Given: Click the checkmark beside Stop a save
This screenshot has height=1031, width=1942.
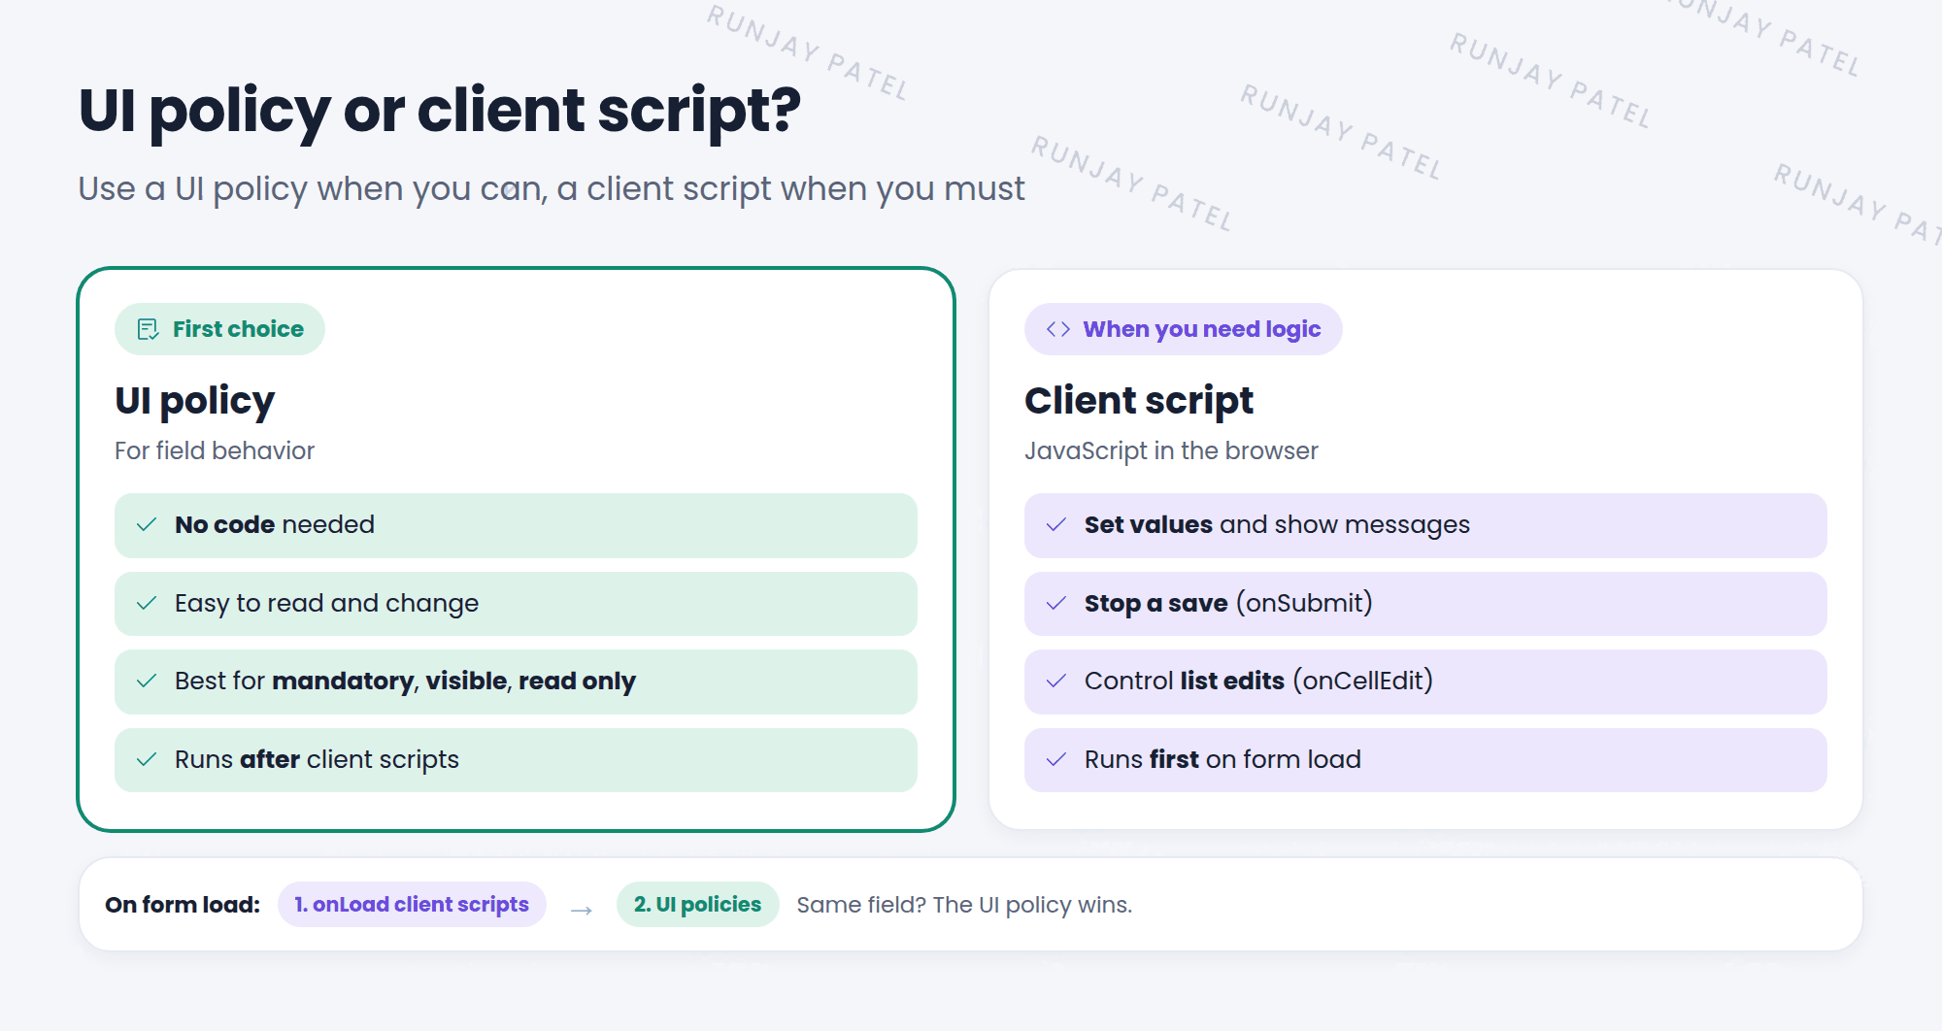Looking at the screenshot, I should click(1056, 604).
